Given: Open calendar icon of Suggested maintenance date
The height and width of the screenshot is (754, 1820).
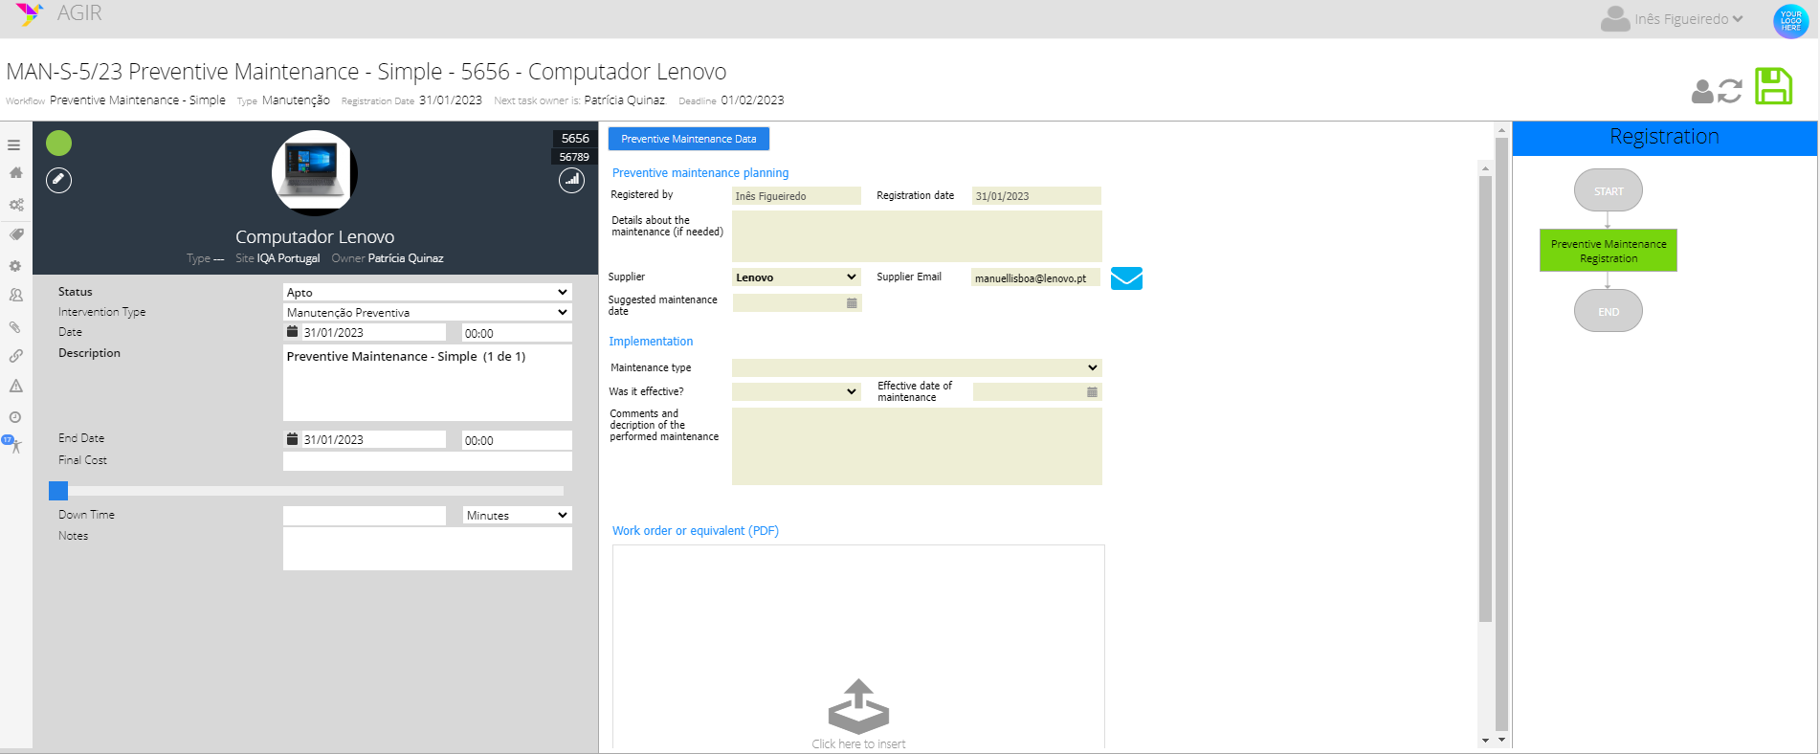Looking at the screenshot, I should point(852,302).
